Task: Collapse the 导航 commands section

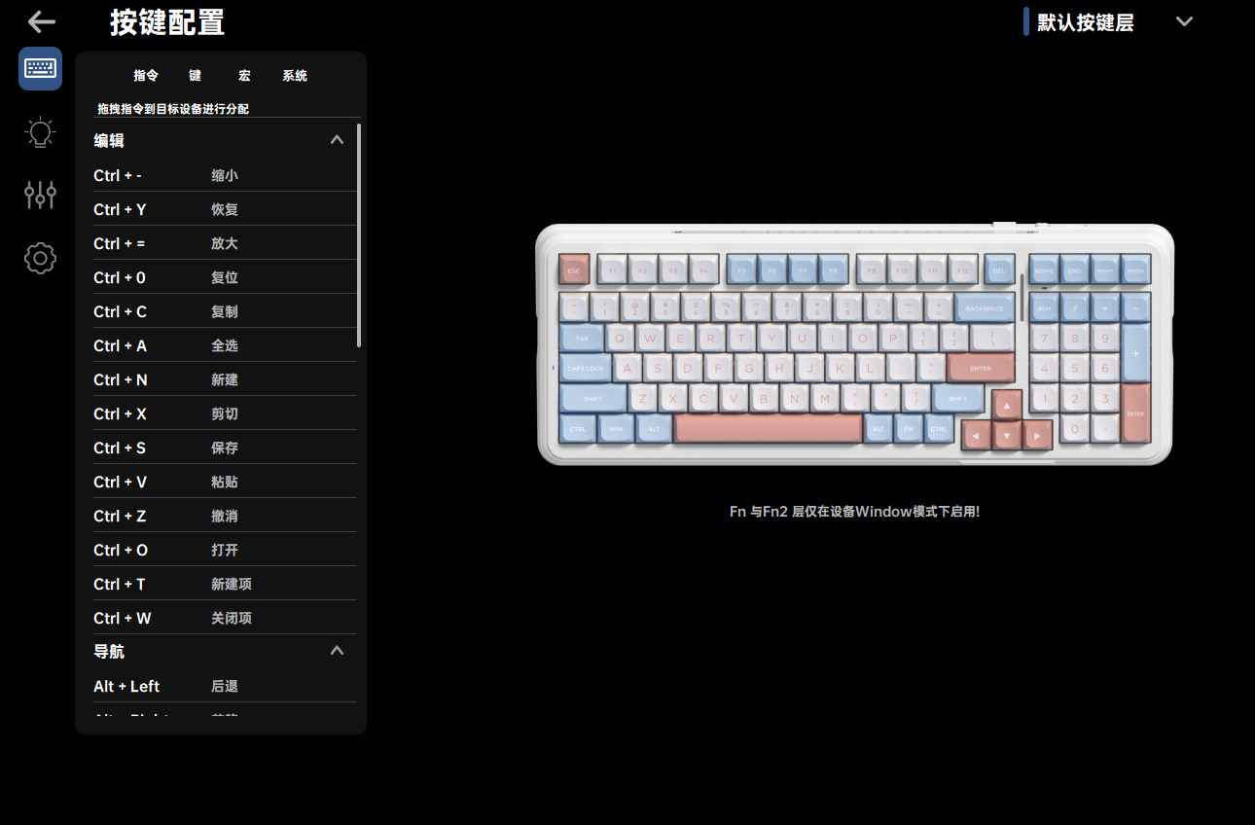Action: click(337, 650)
